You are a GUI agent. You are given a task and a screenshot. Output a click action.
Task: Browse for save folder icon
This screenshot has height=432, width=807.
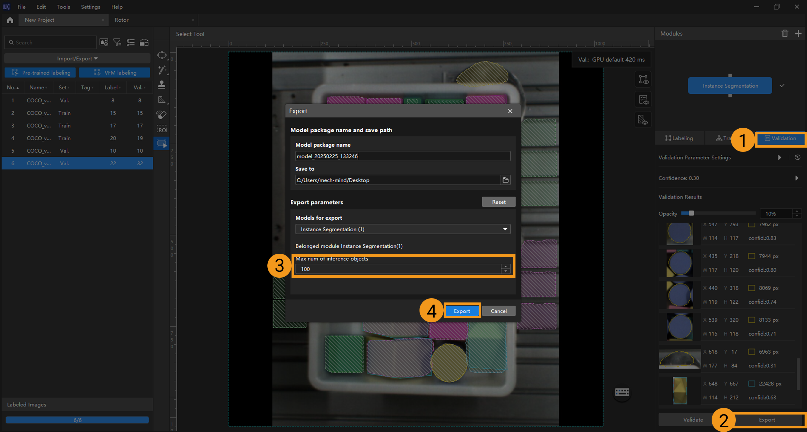[505, 180]
